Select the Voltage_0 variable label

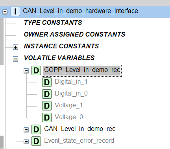tap(69, 117)
